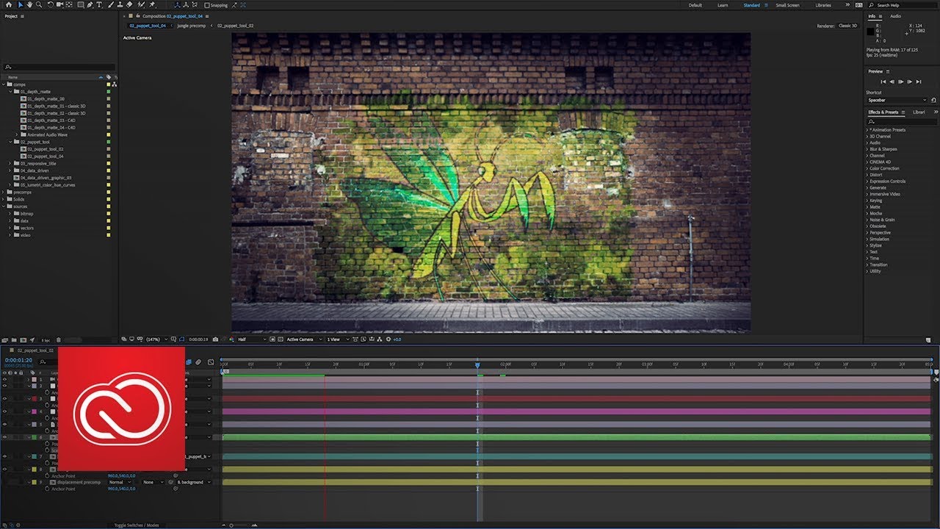Step to the next frame
The image size is (940, 529).
point(910,82)
